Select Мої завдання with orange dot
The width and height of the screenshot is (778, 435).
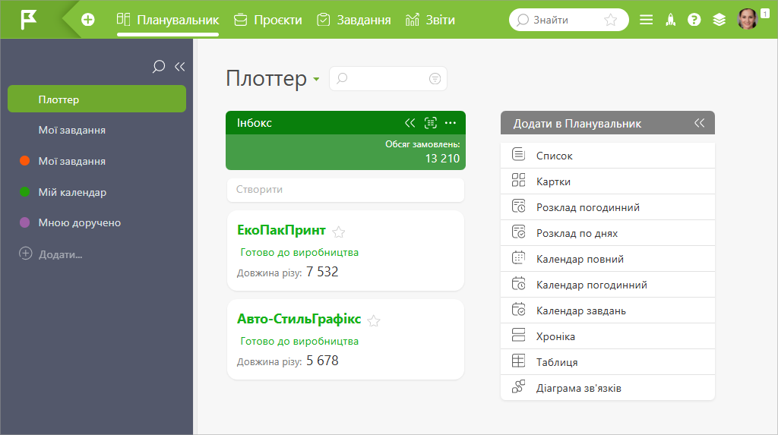pos(72,161)
